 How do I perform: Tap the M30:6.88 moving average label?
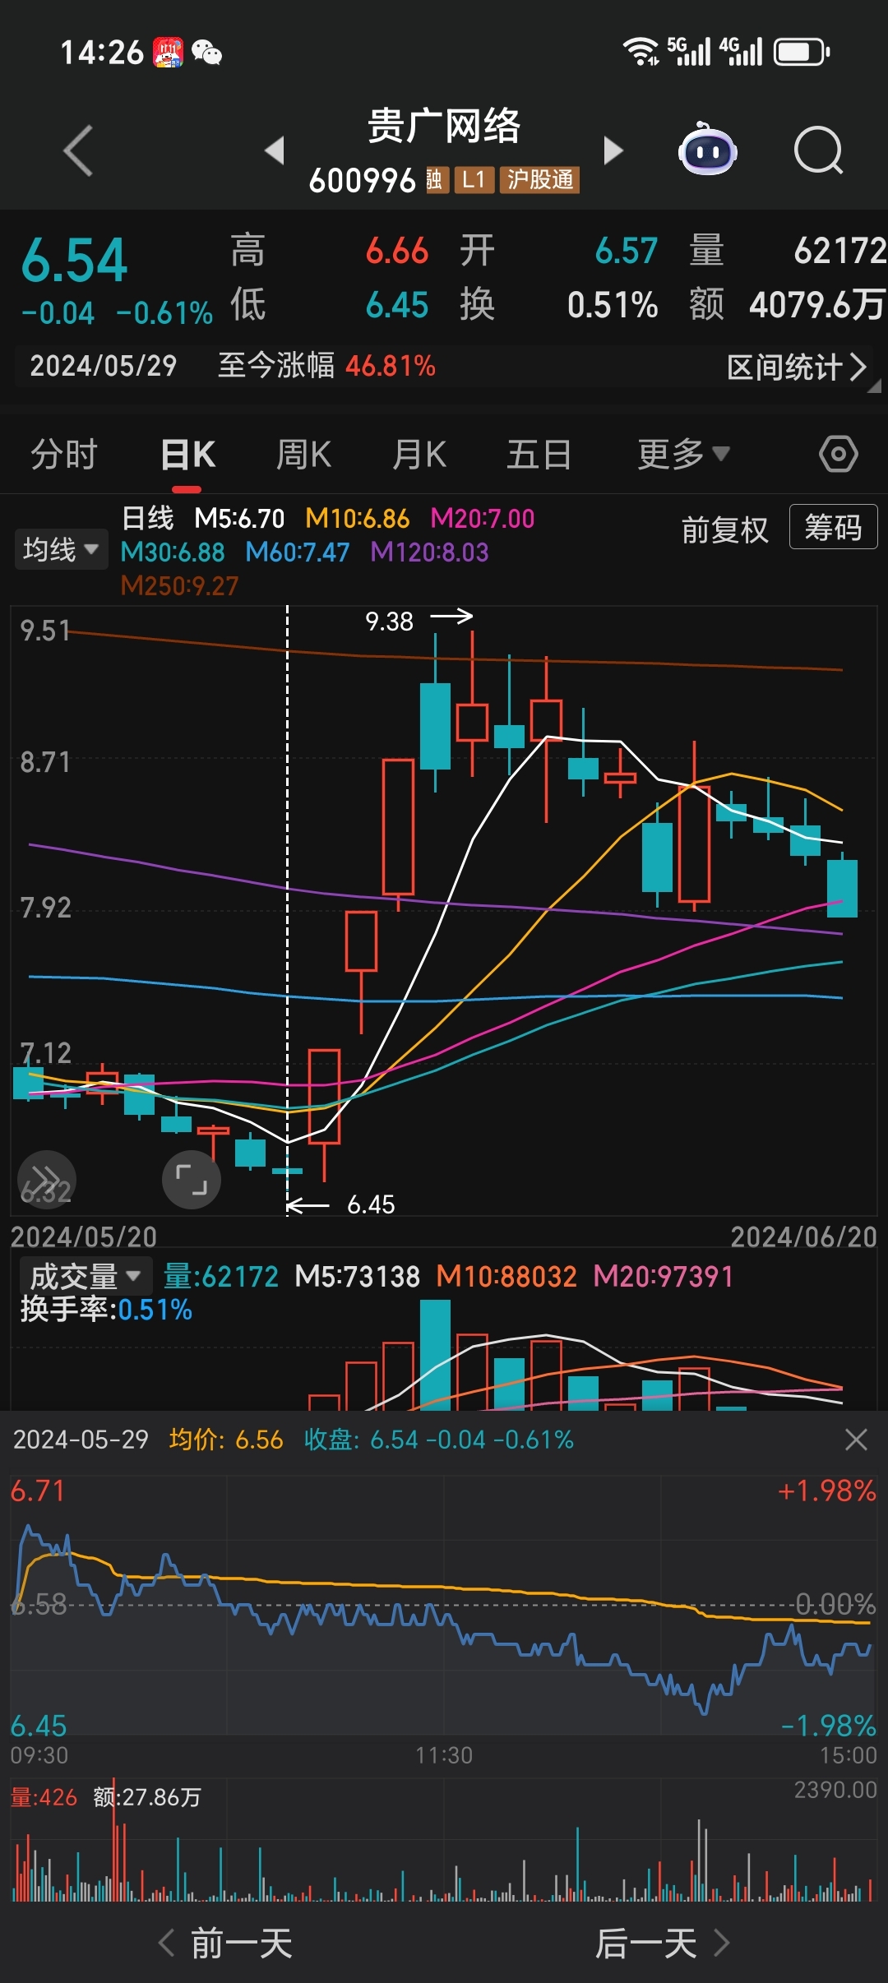pyautogui.click(x=173, y=552)
